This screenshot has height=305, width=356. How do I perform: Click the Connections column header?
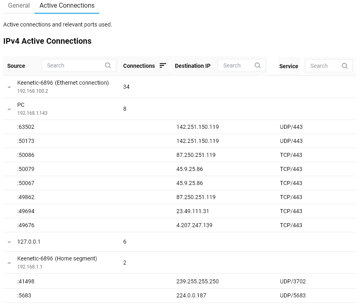139,66
